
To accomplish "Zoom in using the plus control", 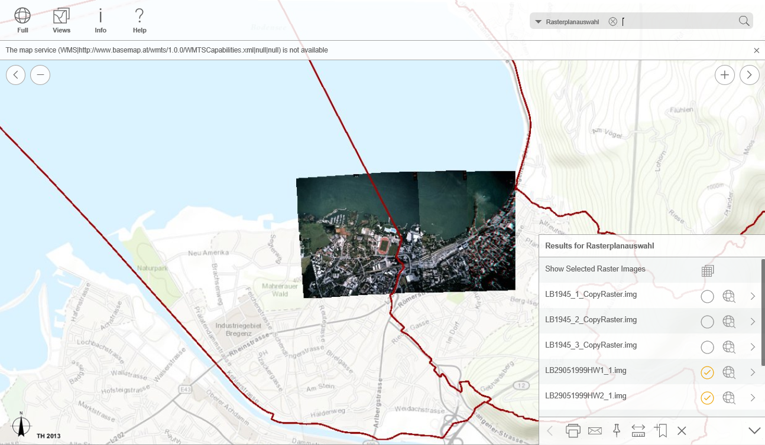I will [725, 75].
